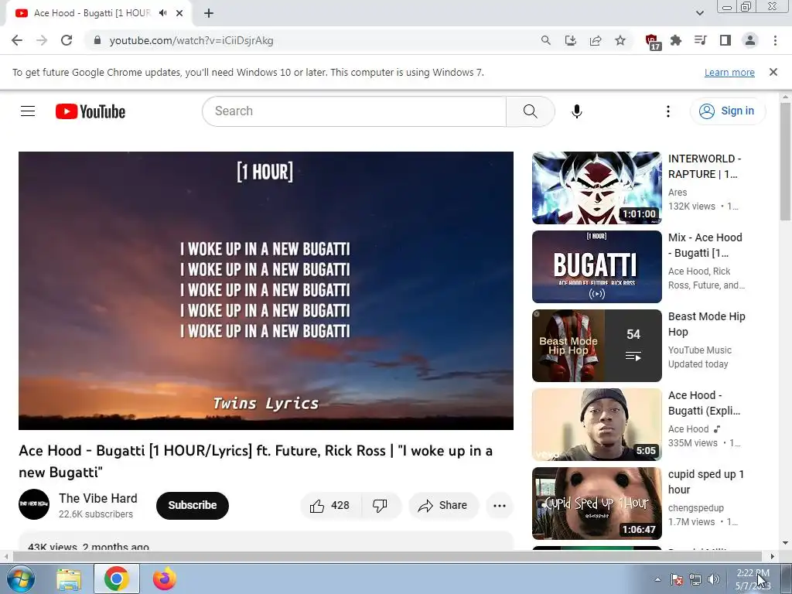Open the Beast Mode Hip Hop playlist thumbnail
792x594 pixels.
coord(596,346)
